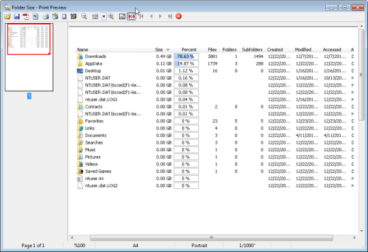368x252 pixels.
Task: Click the Portrait orientation status
Action: coord(199,245)
